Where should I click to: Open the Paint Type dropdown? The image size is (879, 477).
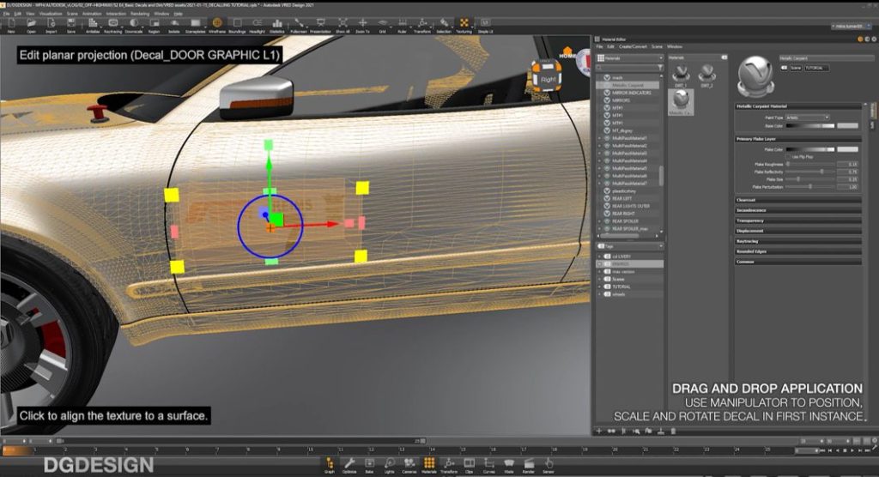[x=807, y=118]
